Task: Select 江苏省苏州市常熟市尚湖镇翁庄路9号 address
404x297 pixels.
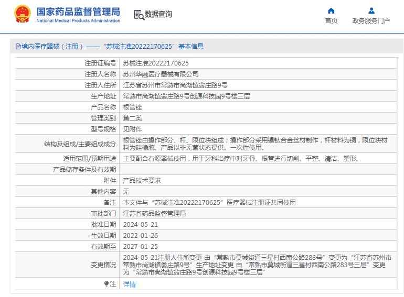Action: [175, 85]
